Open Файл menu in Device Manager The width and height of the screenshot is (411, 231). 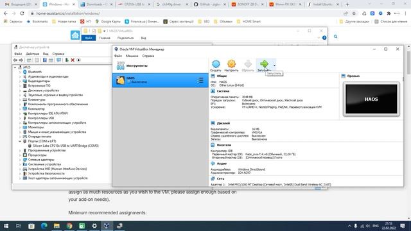pyautogui.click(x=18, y=54)
